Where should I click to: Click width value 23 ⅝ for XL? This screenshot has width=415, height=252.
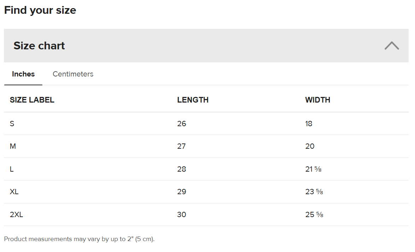pos(314,192)
